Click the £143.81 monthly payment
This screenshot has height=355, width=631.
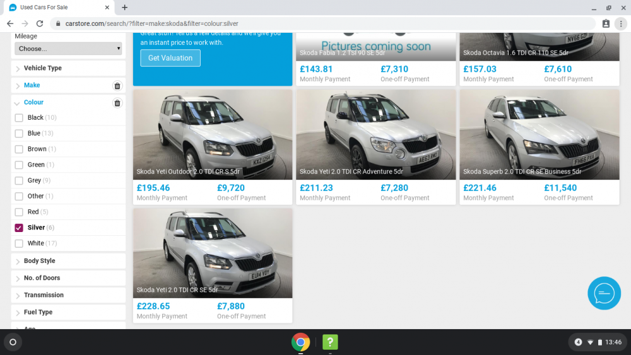coord(316,69)
